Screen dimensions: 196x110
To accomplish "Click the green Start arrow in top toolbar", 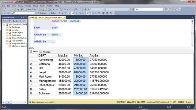I will tap(89, 9).
